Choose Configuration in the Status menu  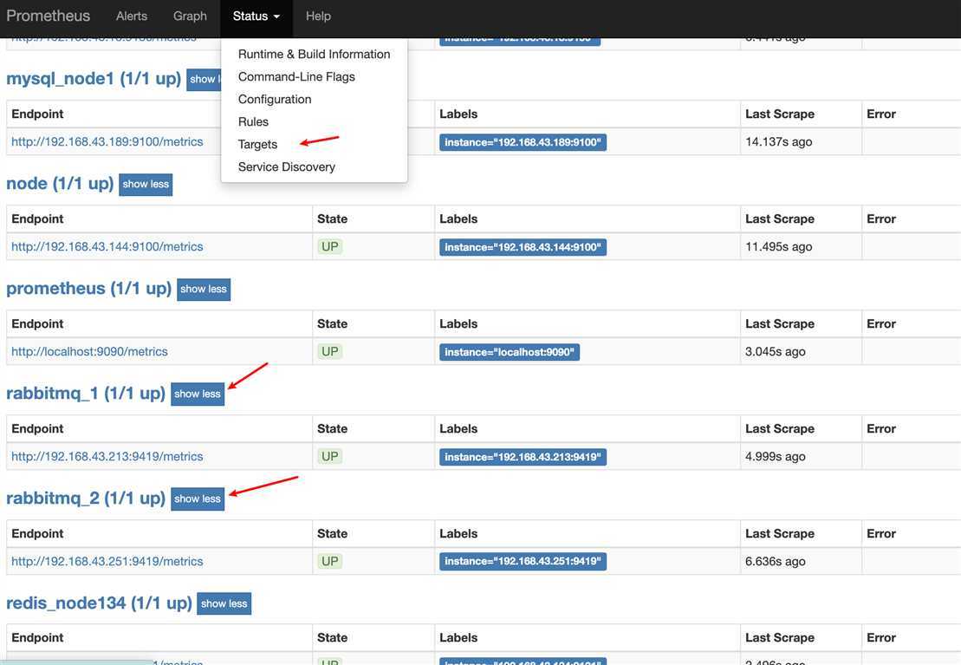(x=275, y=100)
